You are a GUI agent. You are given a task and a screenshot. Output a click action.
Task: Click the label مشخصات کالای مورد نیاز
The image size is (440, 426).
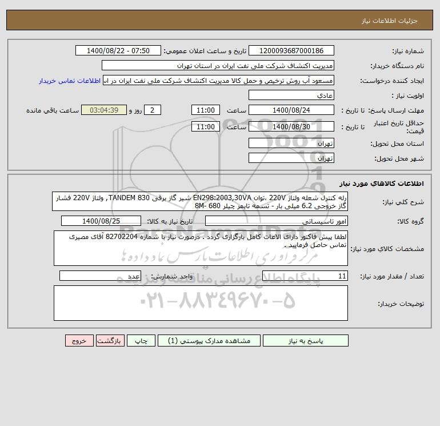[387, 249]
